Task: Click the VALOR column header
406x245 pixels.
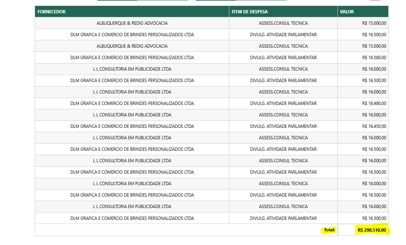Action: (x=347, y=12)
